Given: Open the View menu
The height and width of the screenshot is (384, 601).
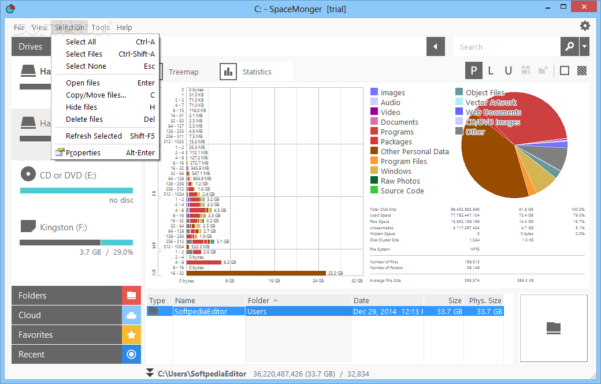Looking at the screenshot, I should coord(39,27).
